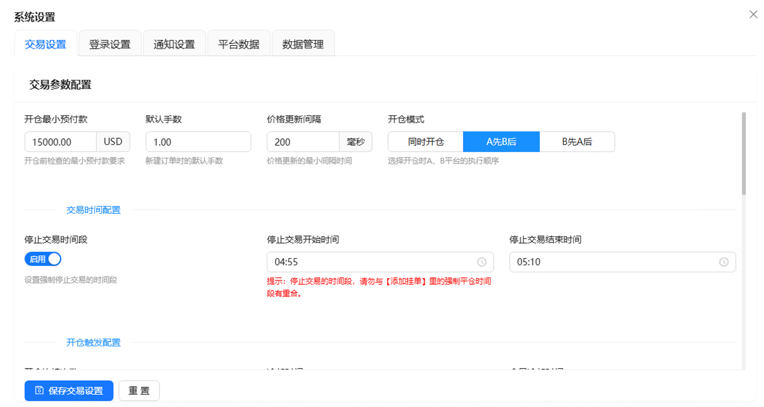Open the 停止交易结束时间 picker showing 05:10
764x407 pixels.
622,262
